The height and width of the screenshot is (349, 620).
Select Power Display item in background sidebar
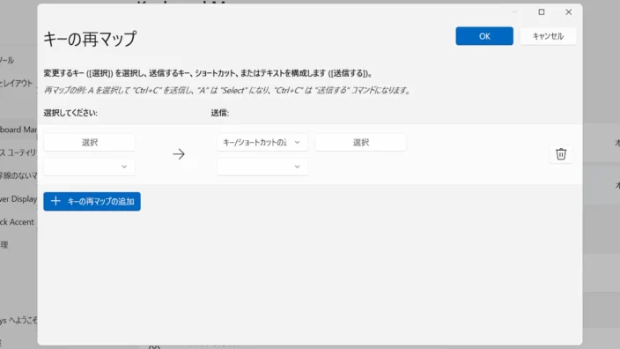pos(18,198)
